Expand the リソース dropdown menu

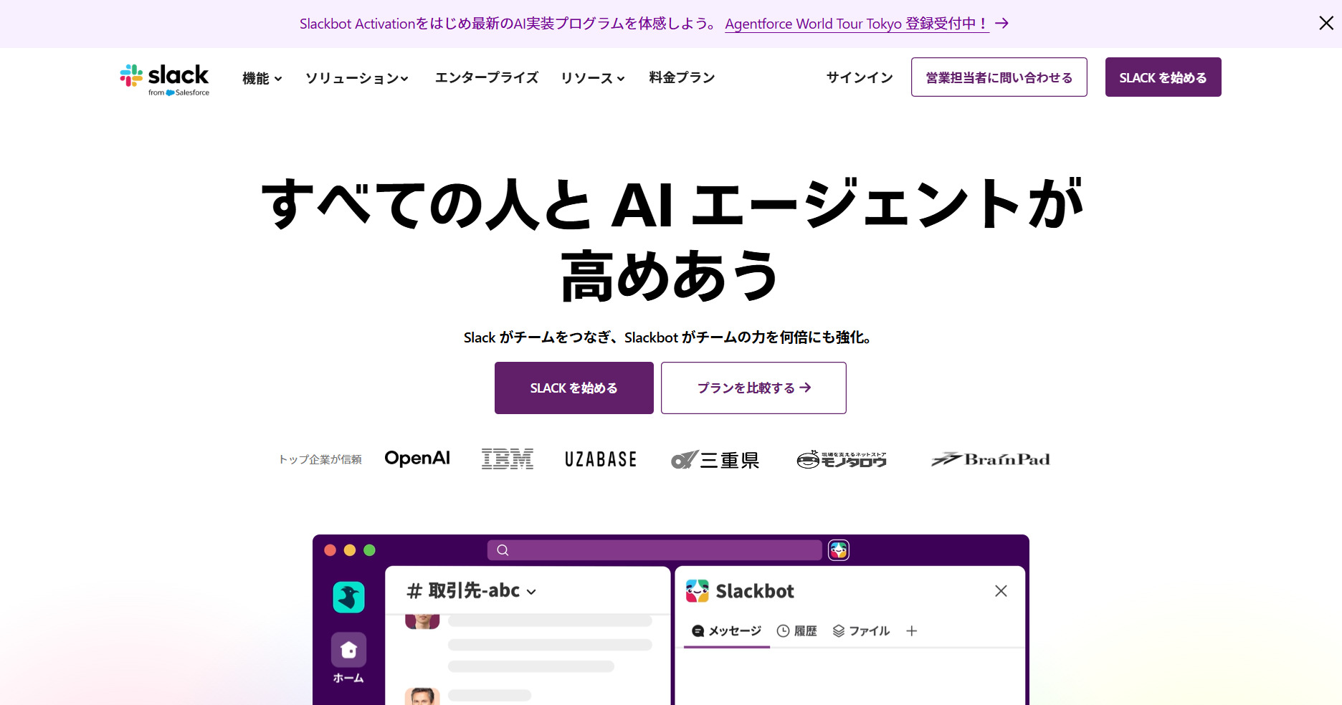point(593,78)
